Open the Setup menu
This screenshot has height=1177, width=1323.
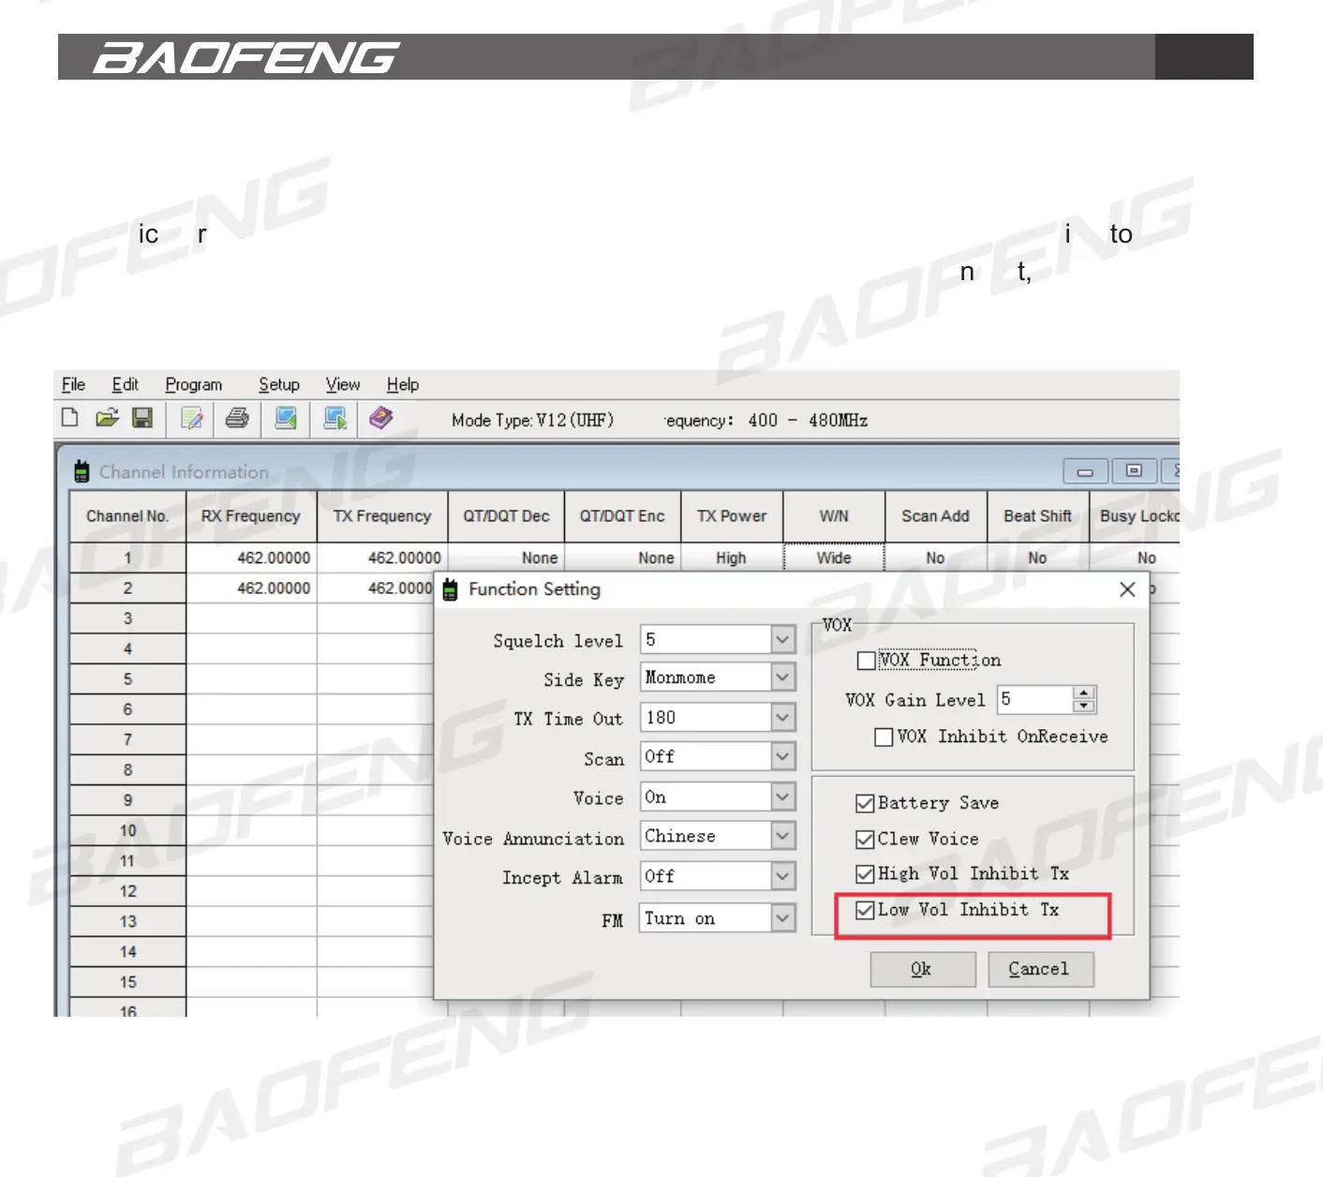[279, 385]
